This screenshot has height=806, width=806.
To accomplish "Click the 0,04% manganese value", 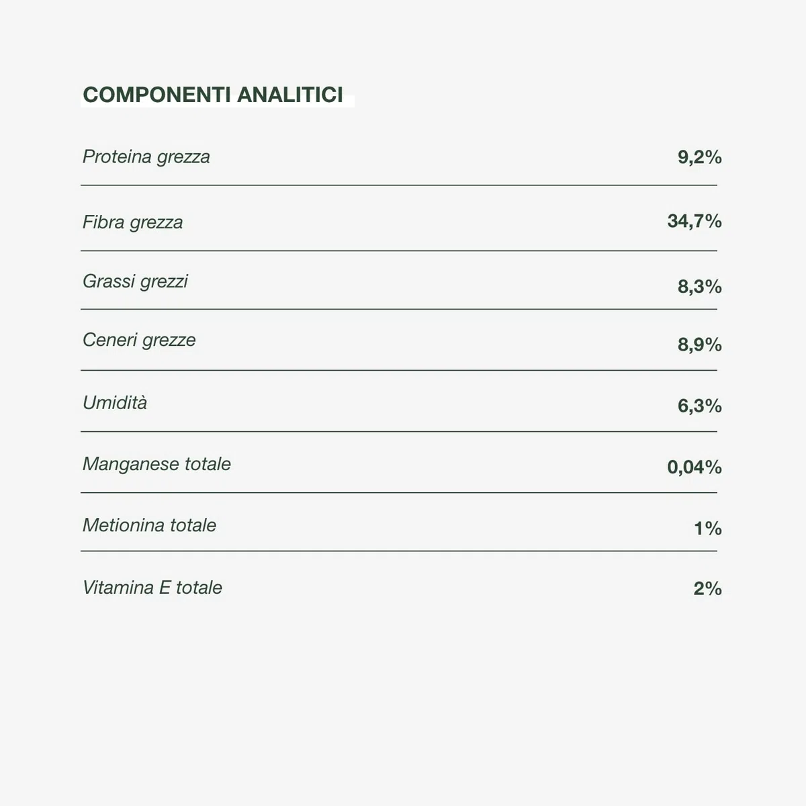I will 695,467.
